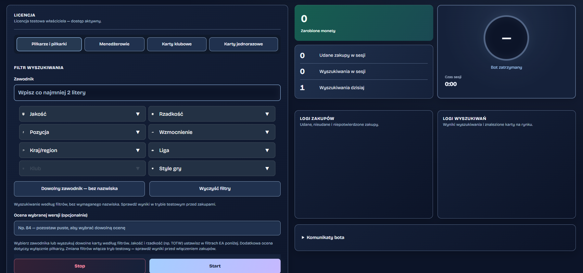
Task: Click the 'Udane zakupy w sesji' text
Action: (342, 55)
